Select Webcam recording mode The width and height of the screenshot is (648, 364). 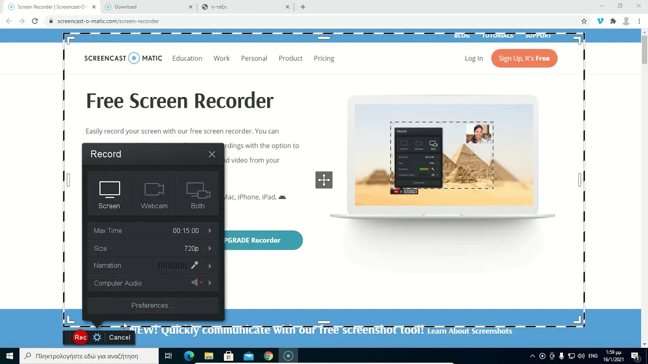coord(154,194)
